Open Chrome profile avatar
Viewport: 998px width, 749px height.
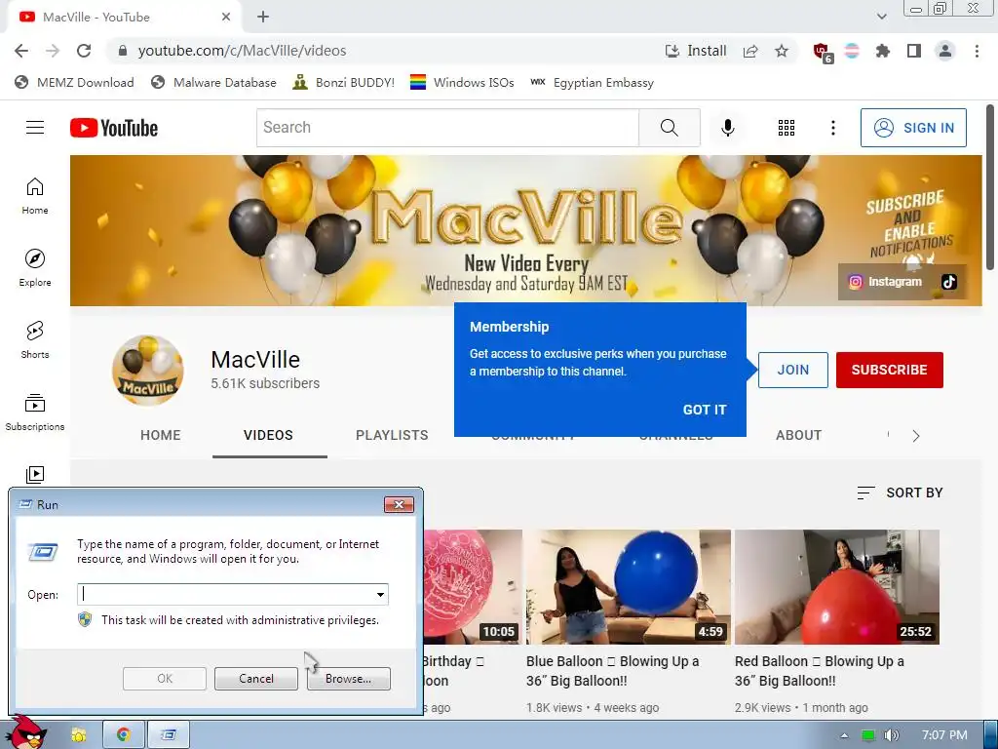coord(945,51)
